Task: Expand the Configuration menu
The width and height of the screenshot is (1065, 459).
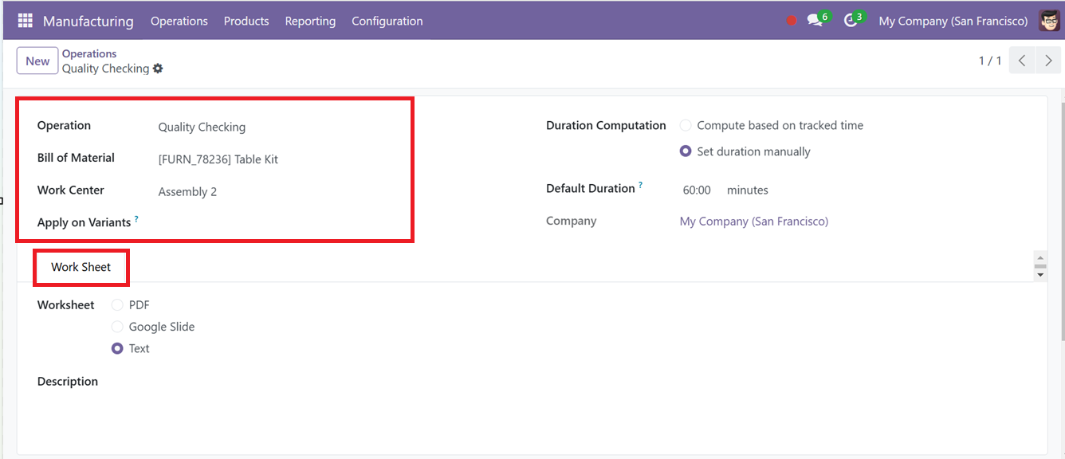Action: 387,21
